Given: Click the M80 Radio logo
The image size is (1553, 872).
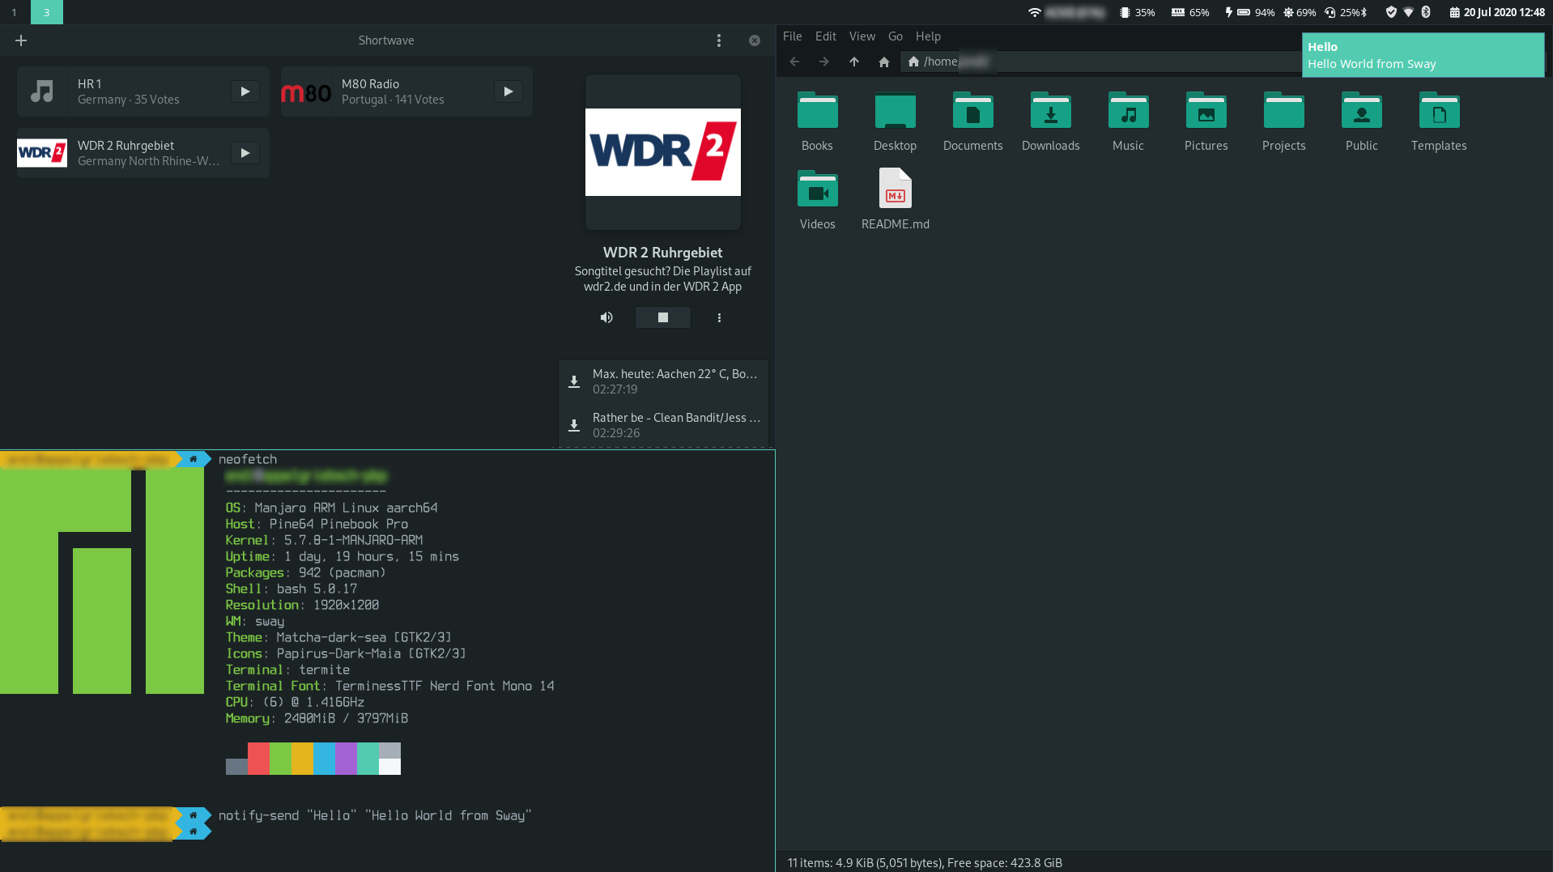Looking at the screenshot, I should pos(306,92).
